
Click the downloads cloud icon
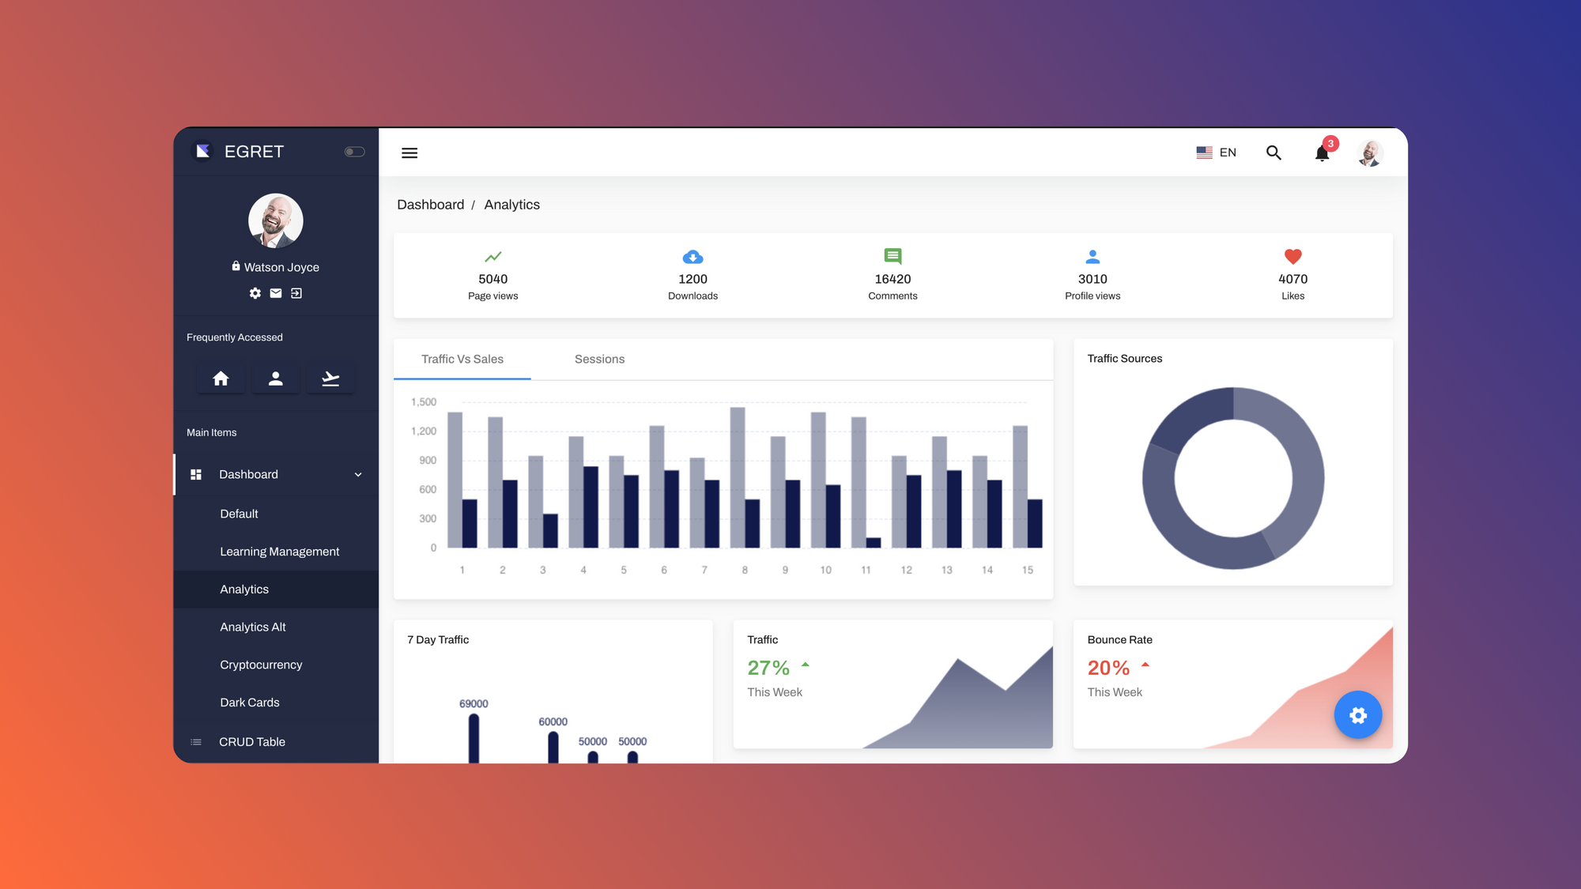tap(692, 256)
